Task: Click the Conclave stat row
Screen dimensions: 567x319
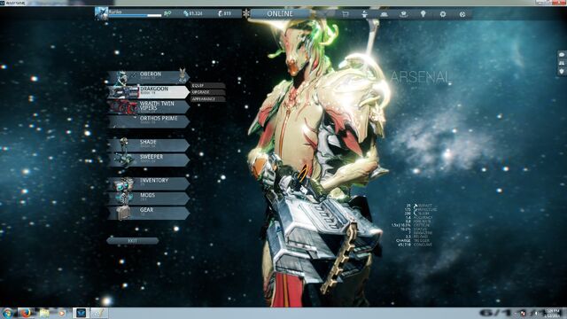Action: pyautogui.click(x=415, y=245)
